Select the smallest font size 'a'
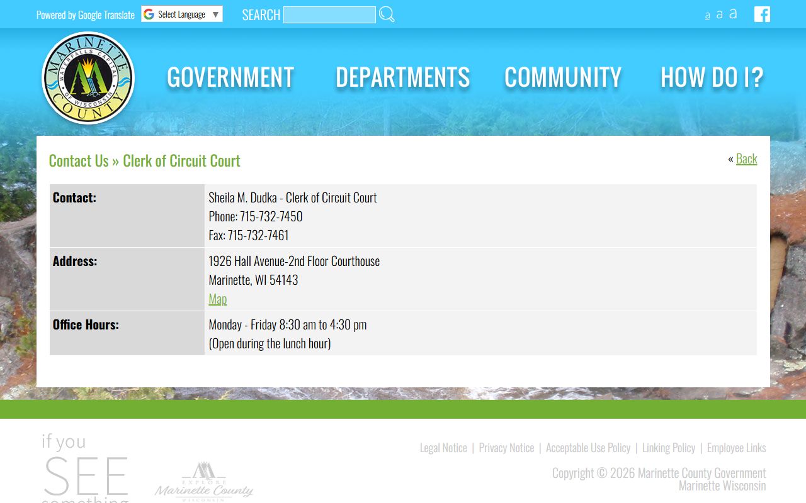Screen dimensions: 806x503 click(707, 16)
